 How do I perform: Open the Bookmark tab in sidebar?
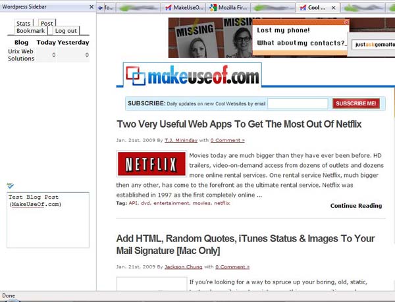point(31,31)
